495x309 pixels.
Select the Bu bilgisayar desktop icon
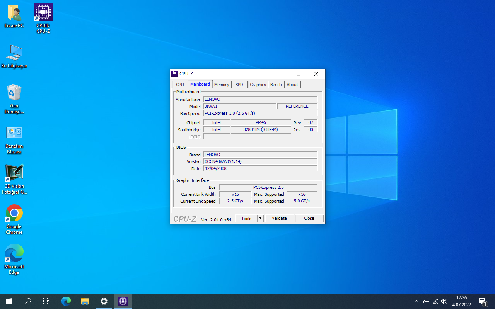click(14, 56)
